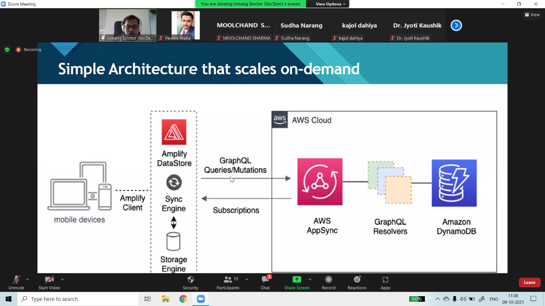Switch the ENG input language indicator
Screen dimensions: 545x306
click(493, 299)
